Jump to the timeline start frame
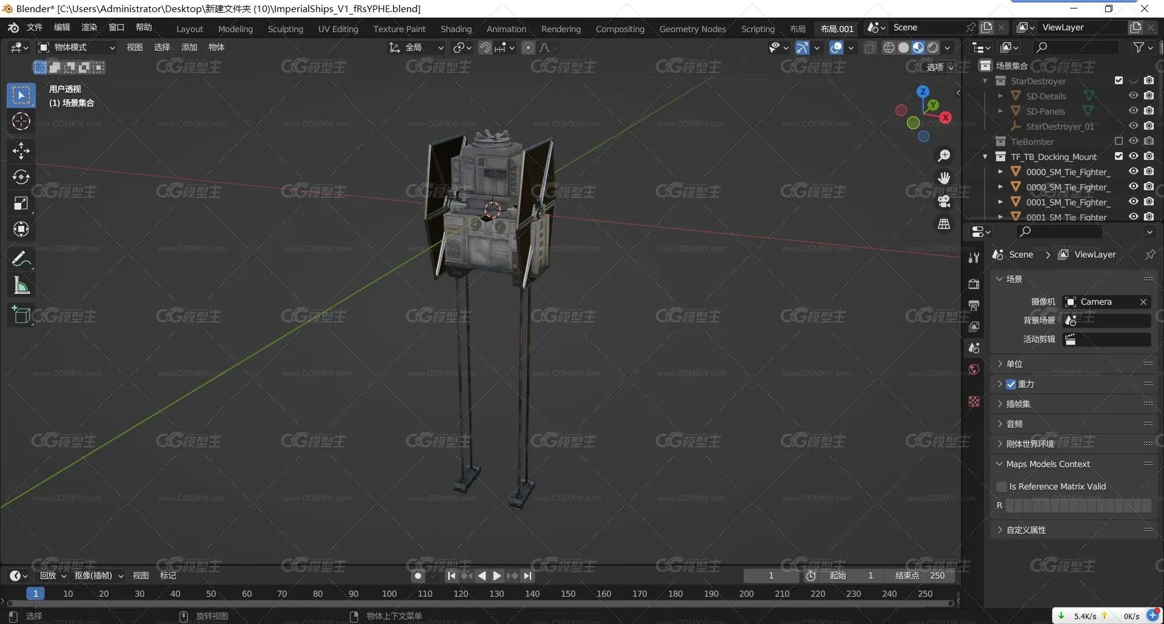 (x=451, y=576)
